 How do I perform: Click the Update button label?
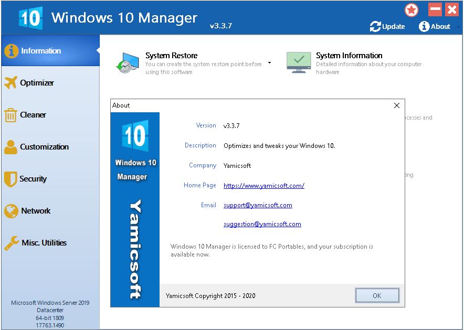pyautogui.click(x=393, y=27)
